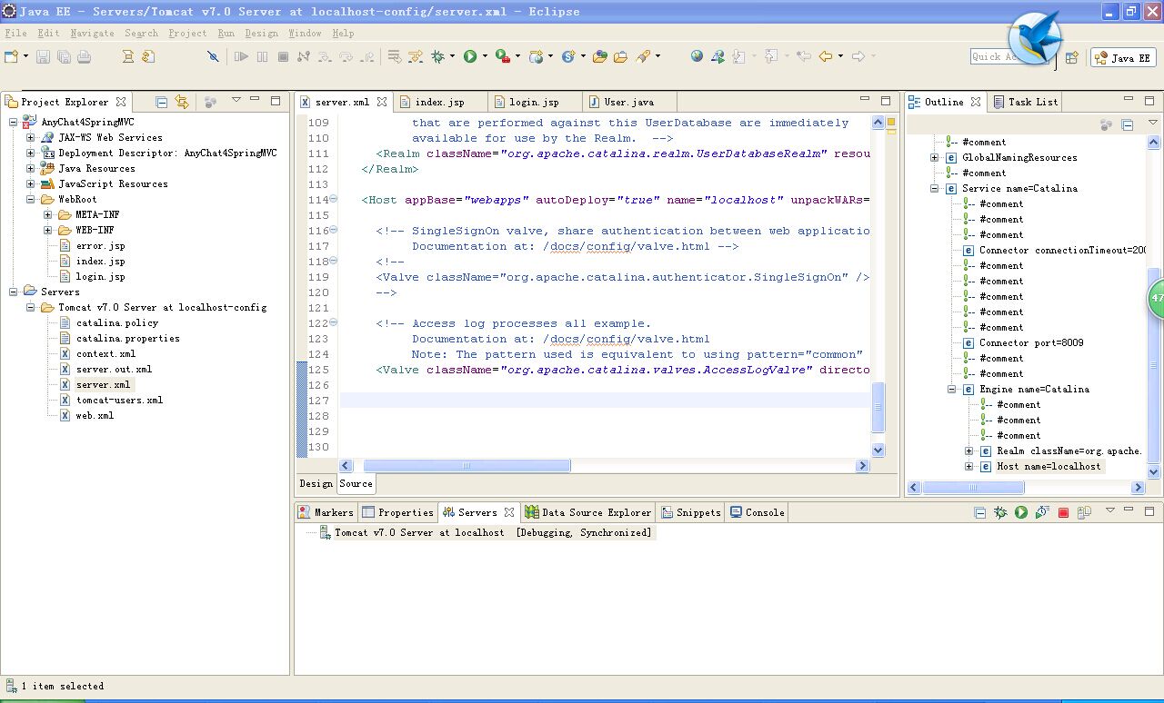Click Collapse All in Project Explorer
This screenshot has width=1164, height=703.
(x=161, y=102)
